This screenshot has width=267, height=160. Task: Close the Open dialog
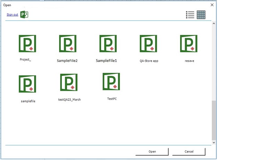[212, 5]
